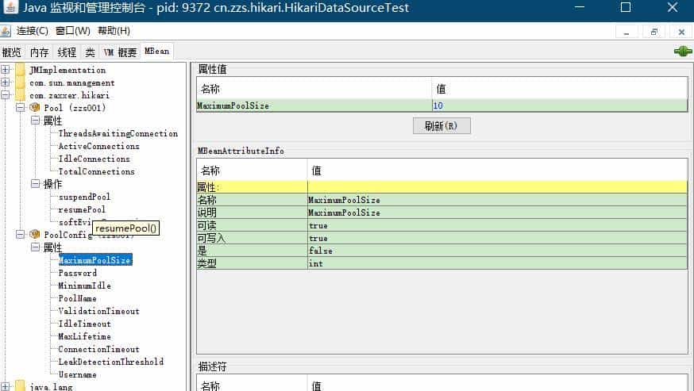
Task: Select MaximumPoolSize in the tree
Action: tap(95, 260)
